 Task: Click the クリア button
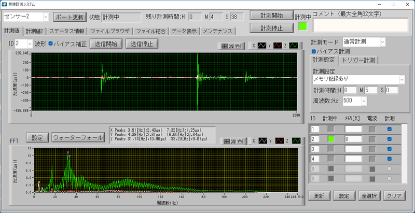pos(394,196)
